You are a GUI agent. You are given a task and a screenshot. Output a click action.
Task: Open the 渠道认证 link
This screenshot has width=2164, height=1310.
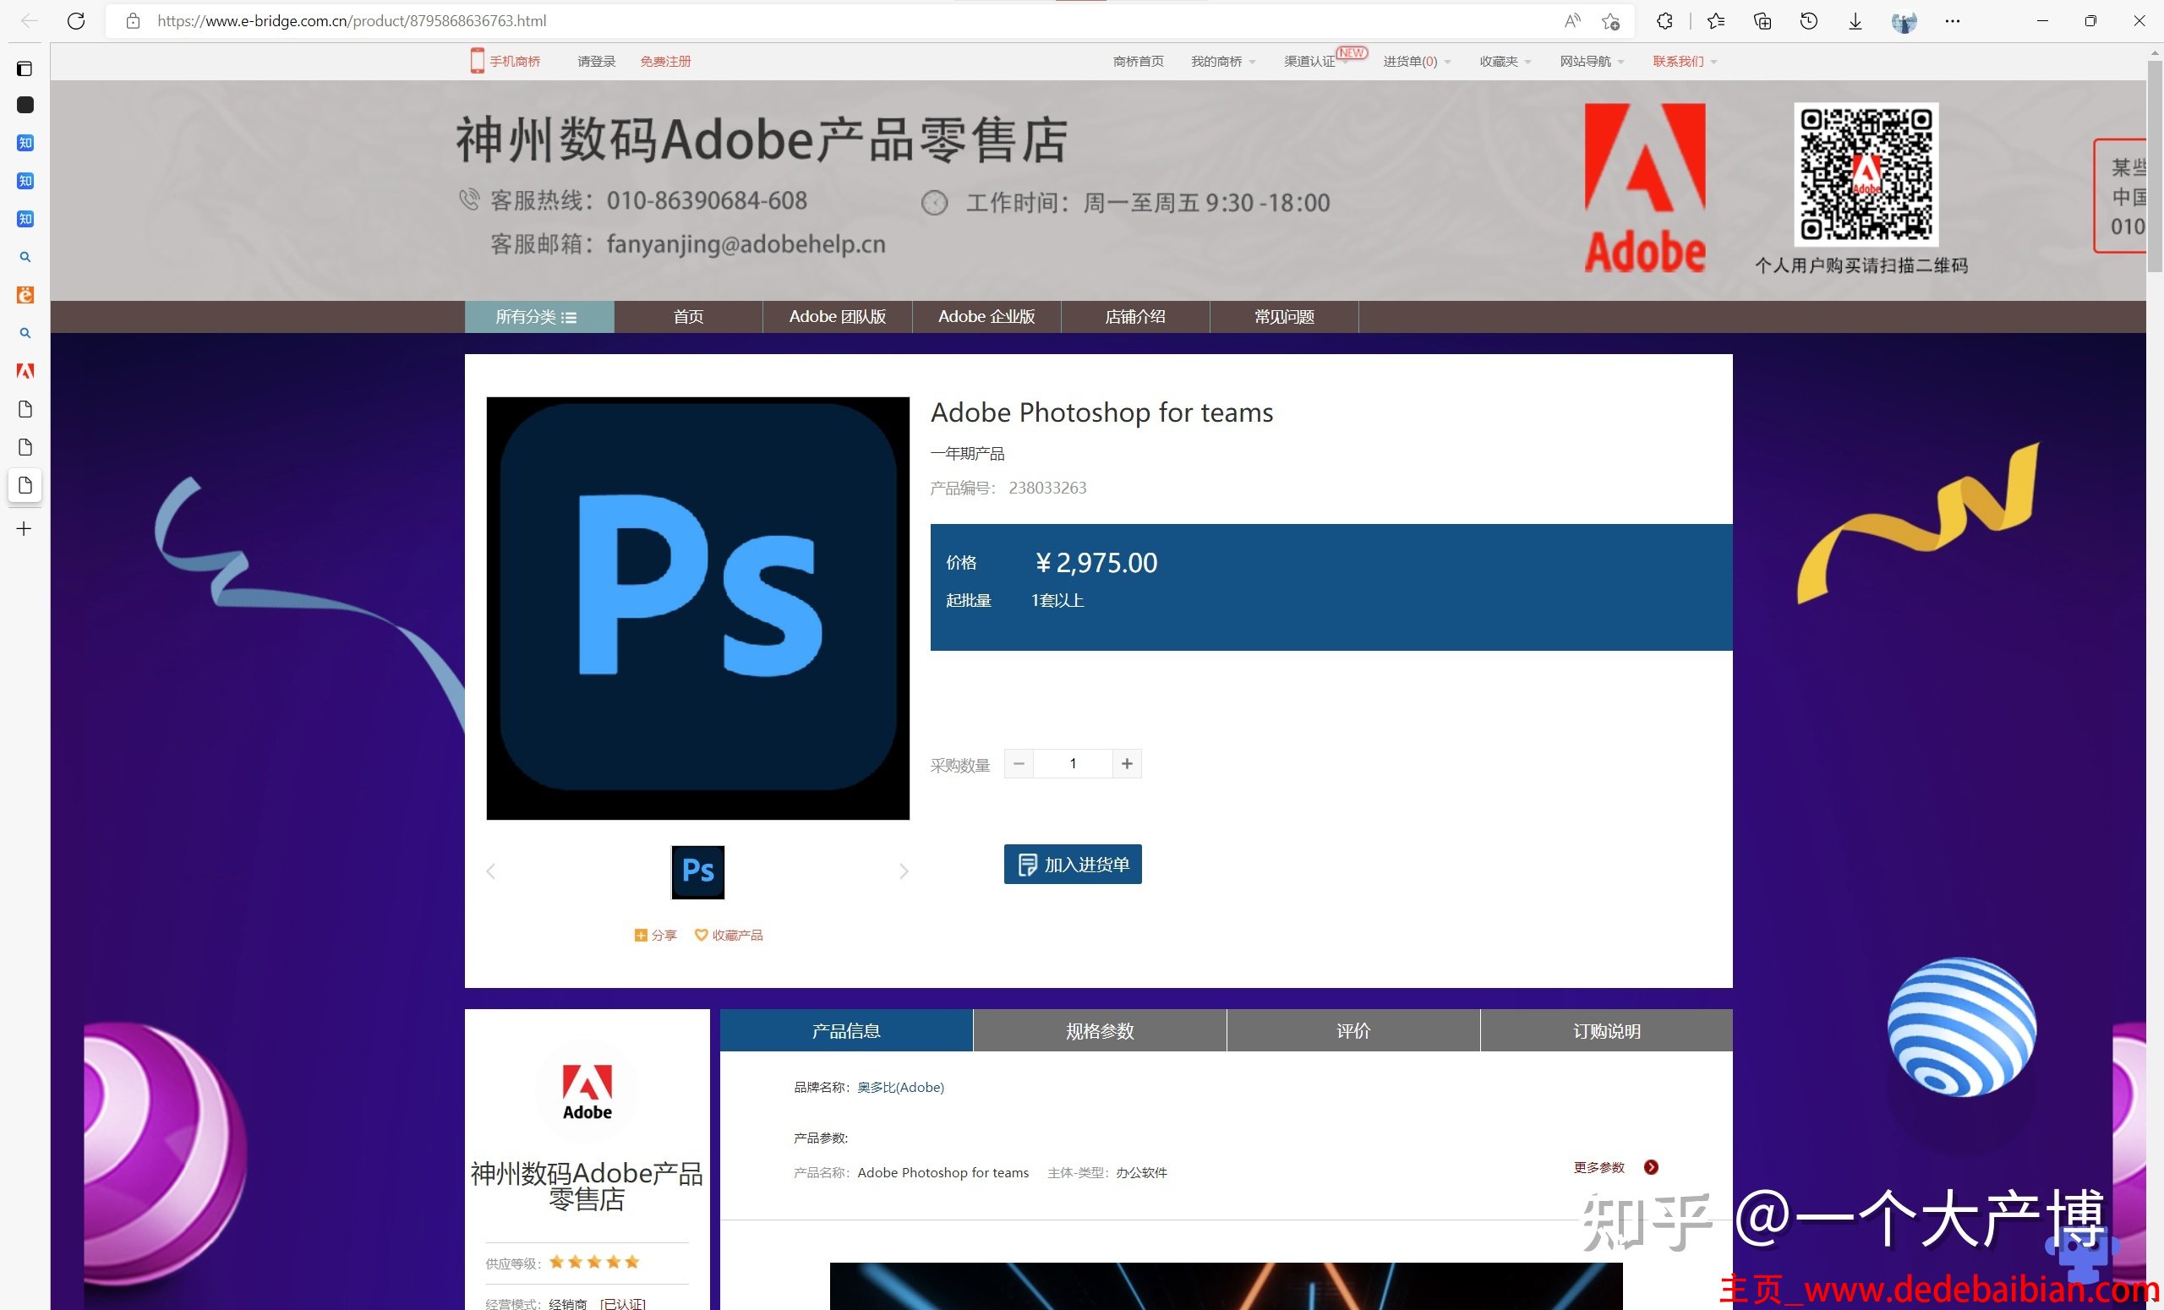[x=1309, y=62]
